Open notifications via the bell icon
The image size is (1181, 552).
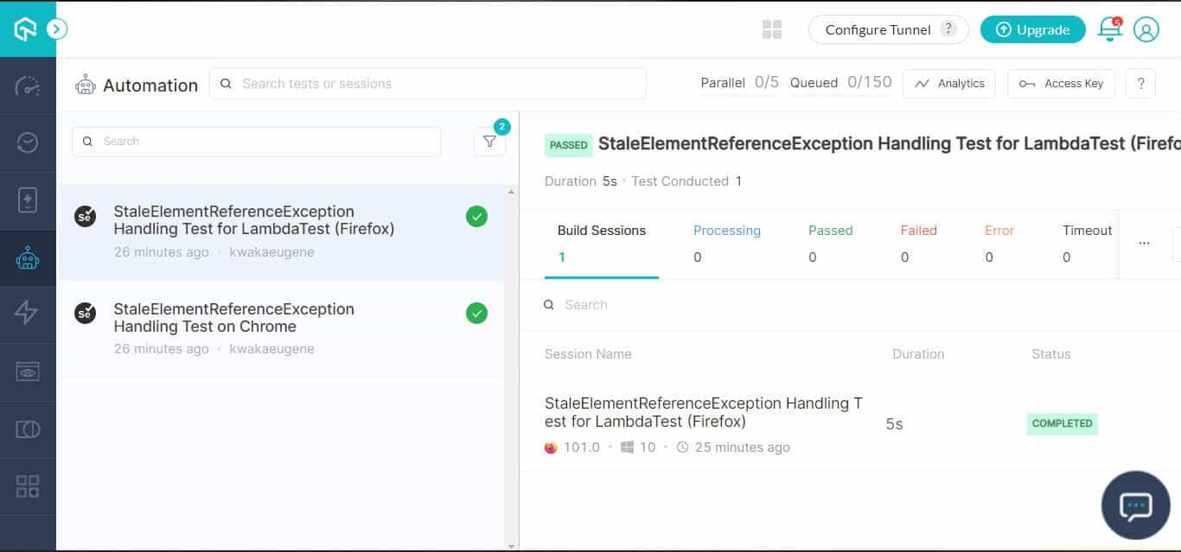pyautogui.click(x=1109, y=29)
